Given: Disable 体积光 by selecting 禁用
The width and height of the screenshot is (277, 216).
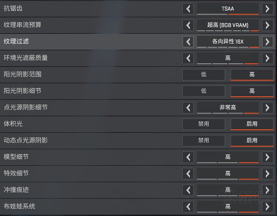Looking at the screenshot, I should coord(203,124).
